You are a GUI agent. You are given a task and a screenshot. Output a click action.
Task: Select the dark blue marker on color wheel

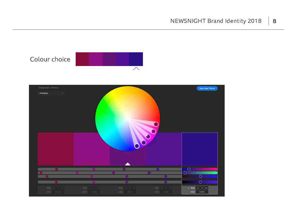point(137,146)
